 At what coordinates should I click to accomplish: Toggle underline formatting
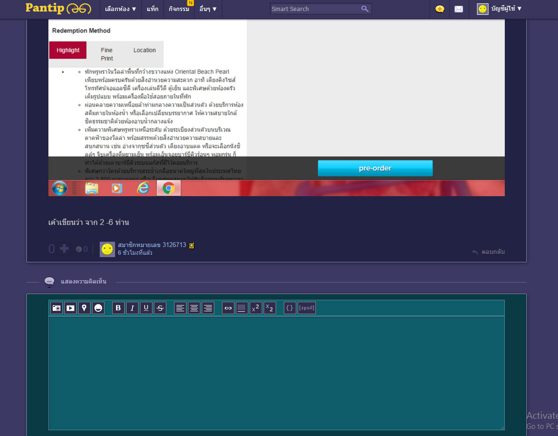coord(146,308)
